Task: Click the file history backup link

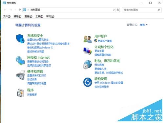Action: click(49, 44)
